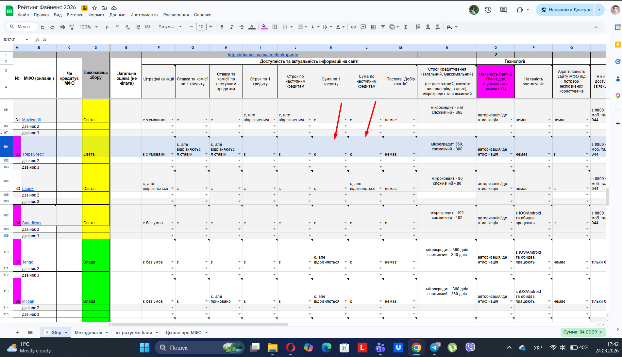Open comments panel icon in header
Image resolution: width=622 pixels, height=357 pixels.
pyautogui.click(x=503, y=10)
